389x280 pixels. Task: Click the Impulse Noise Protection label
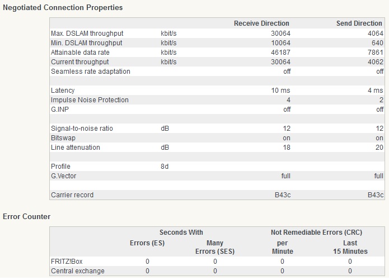[90, 100]
